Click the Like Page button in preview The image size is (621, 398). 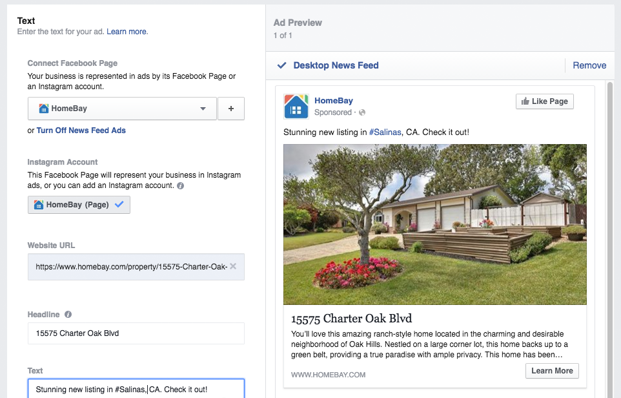545,101
